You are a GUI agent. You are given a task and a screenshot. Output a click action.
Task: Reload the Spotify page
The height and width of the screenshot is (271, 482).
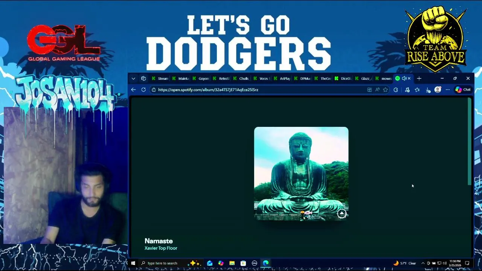[143, 90]
